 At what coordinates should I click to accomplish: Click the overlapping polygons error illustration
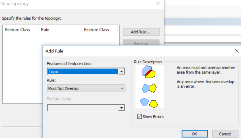tap(149, 72)
